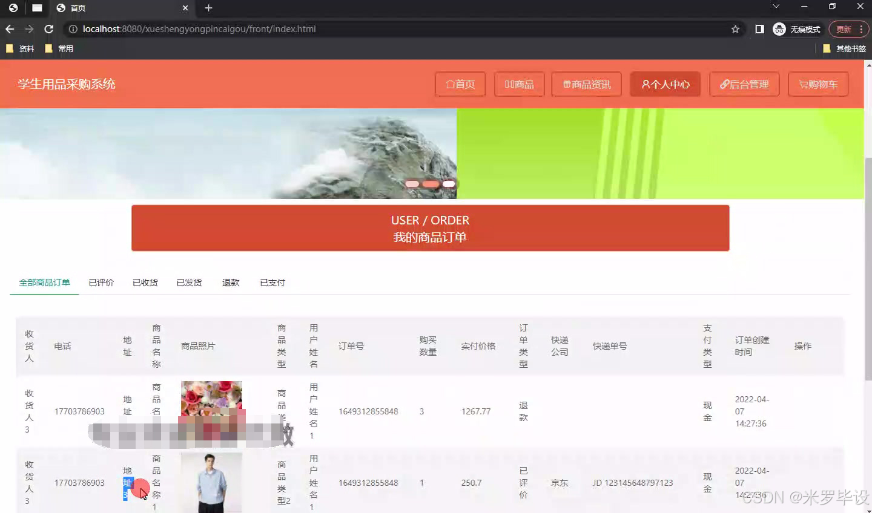Click the site info icon before localhost URL

[x=73, y=28]
